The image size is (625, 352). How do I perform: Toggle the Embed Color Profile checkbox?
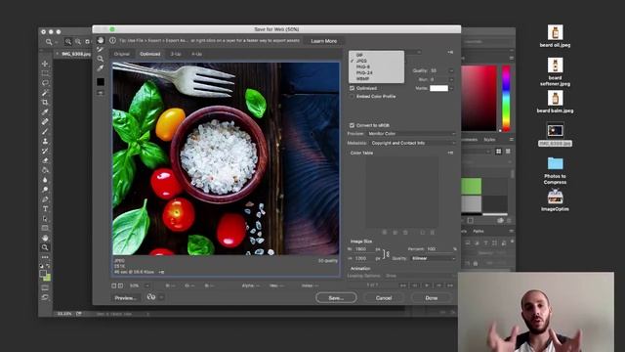[x=352, y=97]
